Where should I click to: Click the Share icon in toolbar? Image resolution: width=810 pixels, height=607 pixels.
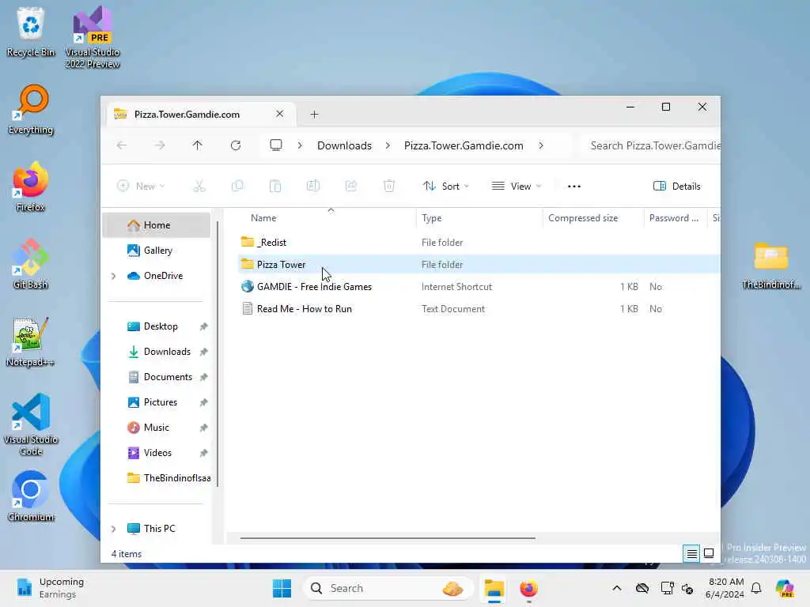coord(351,187)
